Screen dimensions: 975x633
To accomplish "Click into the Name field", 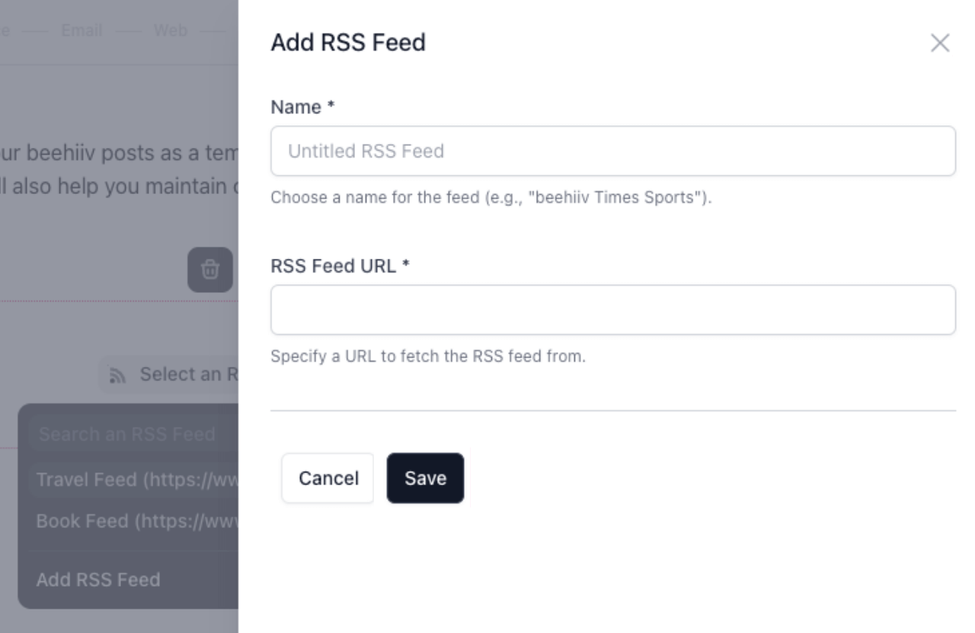I will 613,151.
